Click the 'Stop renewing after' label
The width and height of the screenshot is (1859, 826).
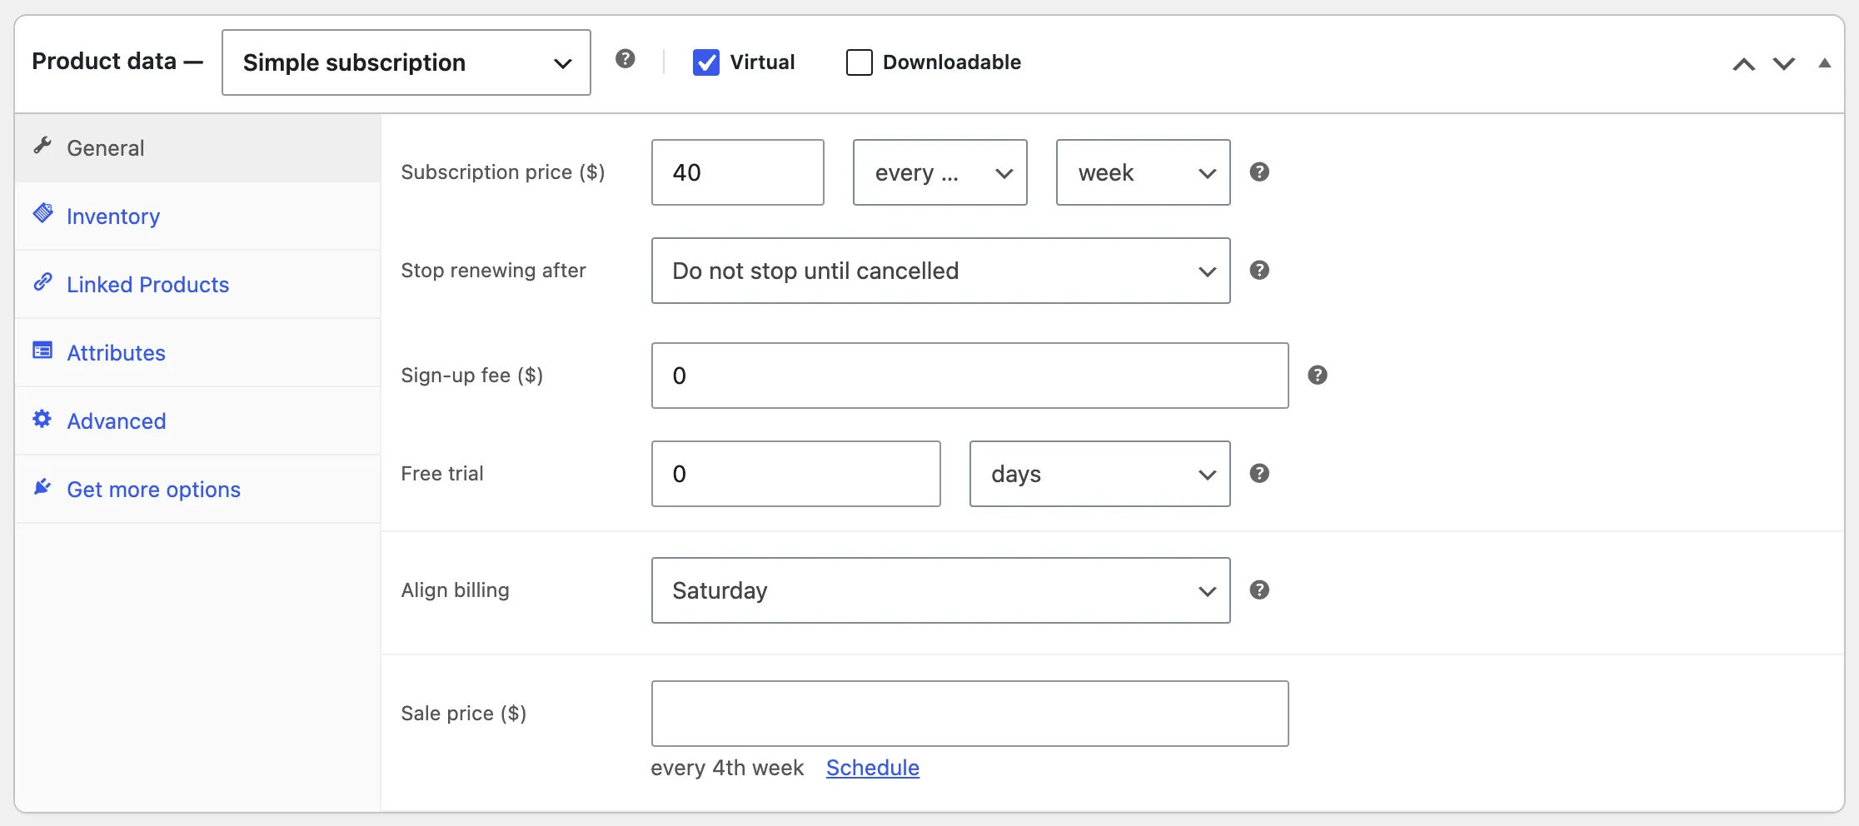[493, 271]
